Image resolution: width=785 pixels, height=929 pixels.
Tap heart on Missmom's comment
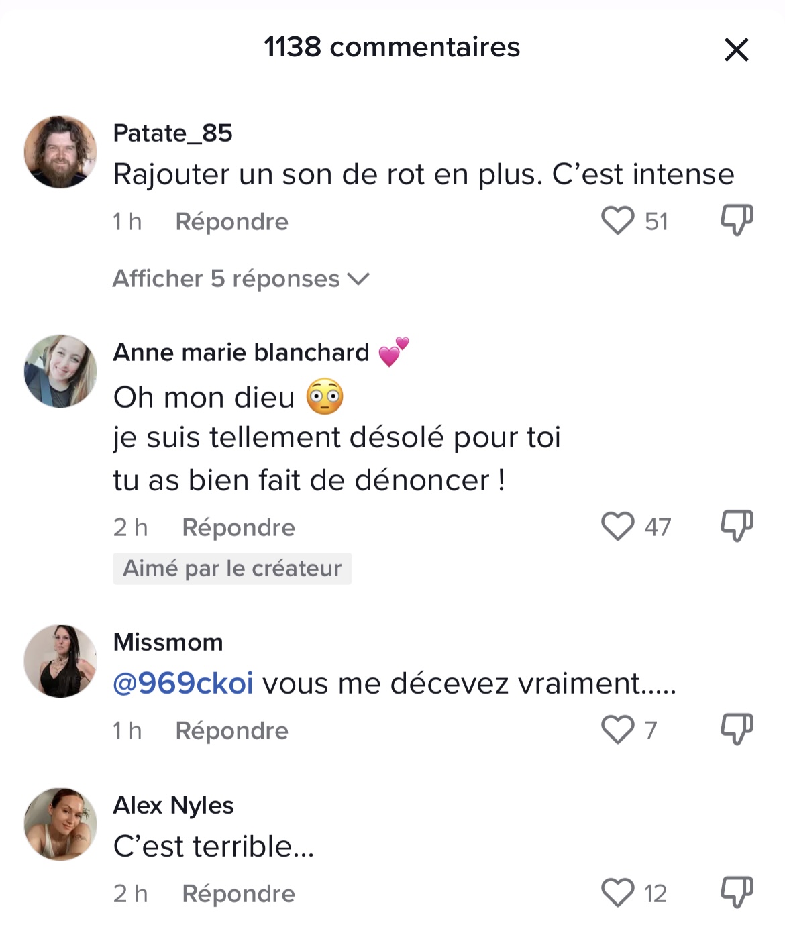coord(617,730)
